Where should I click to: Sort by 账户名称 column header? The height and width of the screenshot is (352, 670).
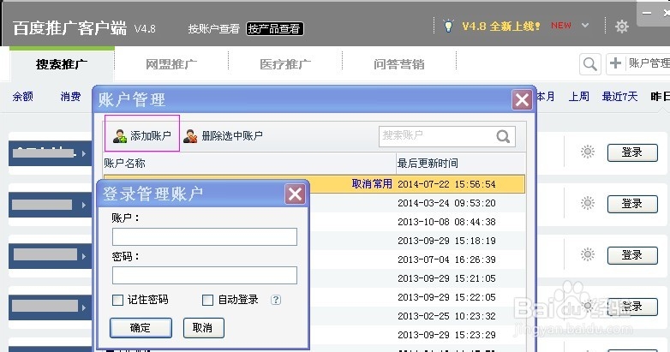(250, 164)
